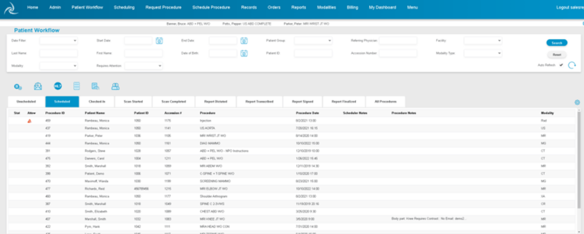The image size is (584, 234).
Task: Switch to the Report Finalized tab
Action: (344, 102)
